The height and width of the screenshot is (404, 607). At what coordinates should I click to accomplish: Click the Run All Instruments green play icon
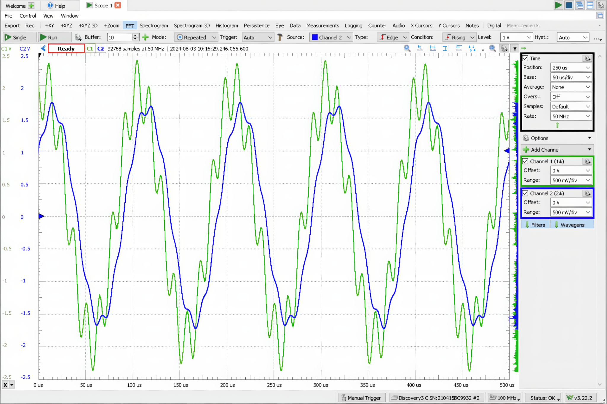pos(558,5)
